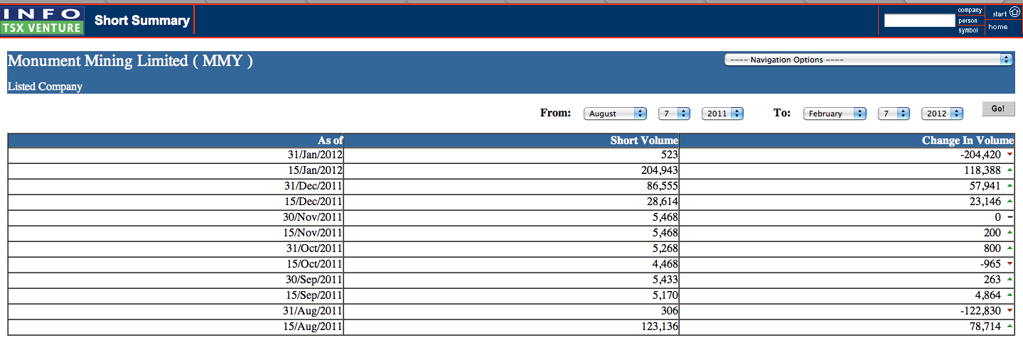
Task: Click the short volume value 4,468
Action: 666,264
